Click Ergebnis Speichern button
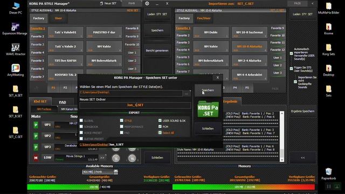Image resolution: width=345 pixels, height=194 pixels. 303,111
